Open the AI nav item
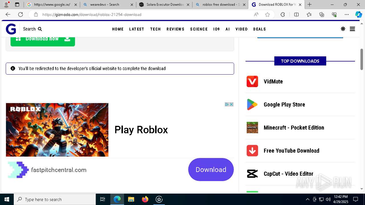The width and height of the screenshot is (365, 205). click(x=228, y=29)
